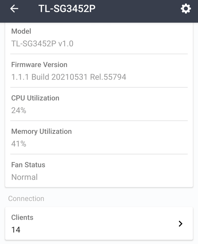Click the TL-SG3452P page title
The height and width of the screenshot is (244, 198).
click(67, 9)
